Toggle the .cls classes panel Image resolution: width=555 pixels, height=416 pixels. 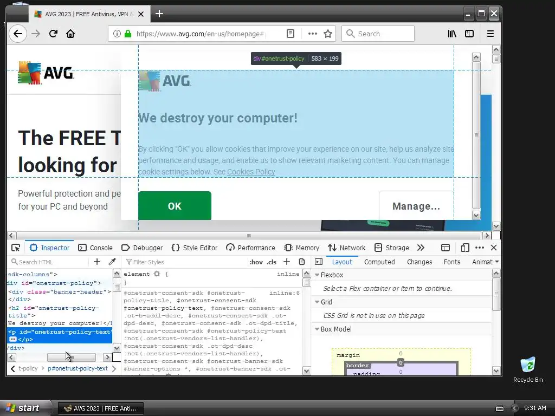coord(272,262)
